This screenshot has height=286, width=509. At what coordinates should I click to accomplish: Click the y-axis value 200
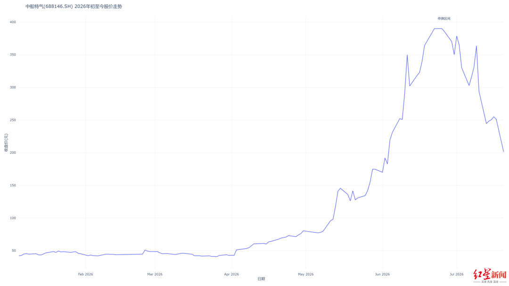pyautogui.click(x=13, y=152)
